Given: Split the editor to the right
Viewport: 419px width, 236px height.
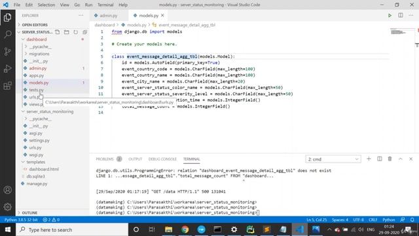Looking at the screenshot, I should (x=401, y=16).
